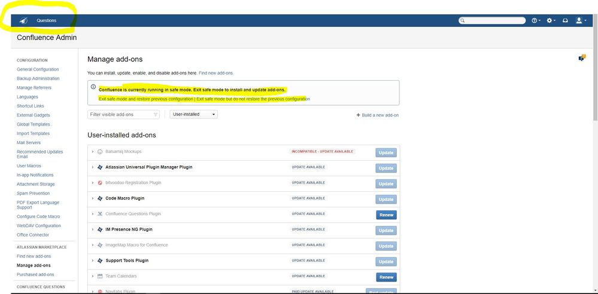Open External Gadgets settings

[x=33, y=115]
